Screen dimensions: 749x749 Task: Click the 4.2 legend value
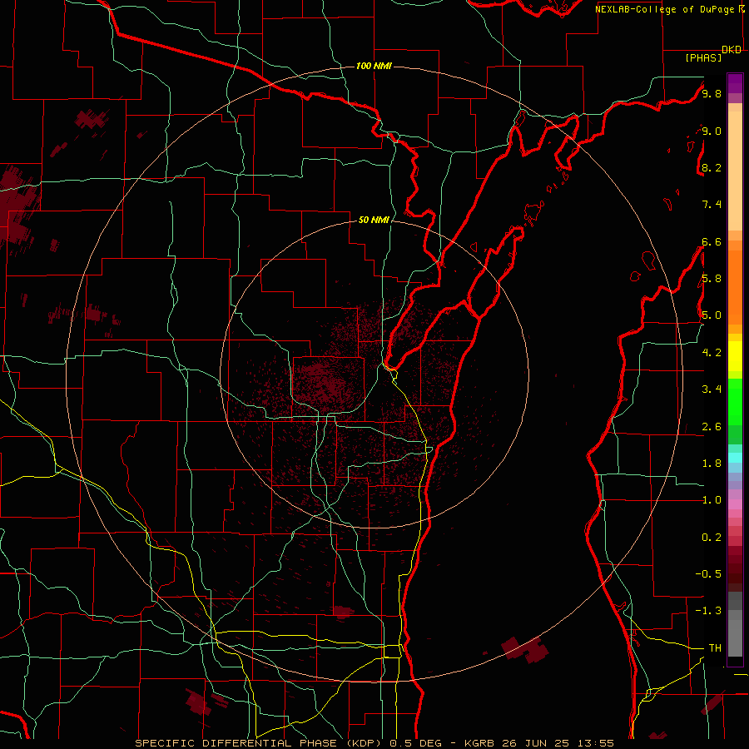[x=712, y=353]
